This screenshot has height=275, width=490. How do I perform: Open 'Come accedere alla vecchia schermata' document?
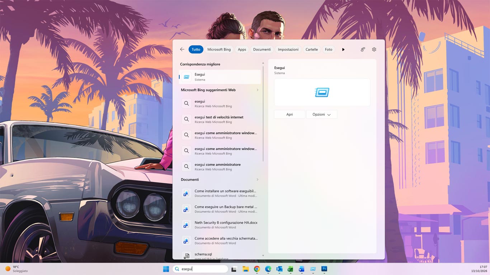220,240
